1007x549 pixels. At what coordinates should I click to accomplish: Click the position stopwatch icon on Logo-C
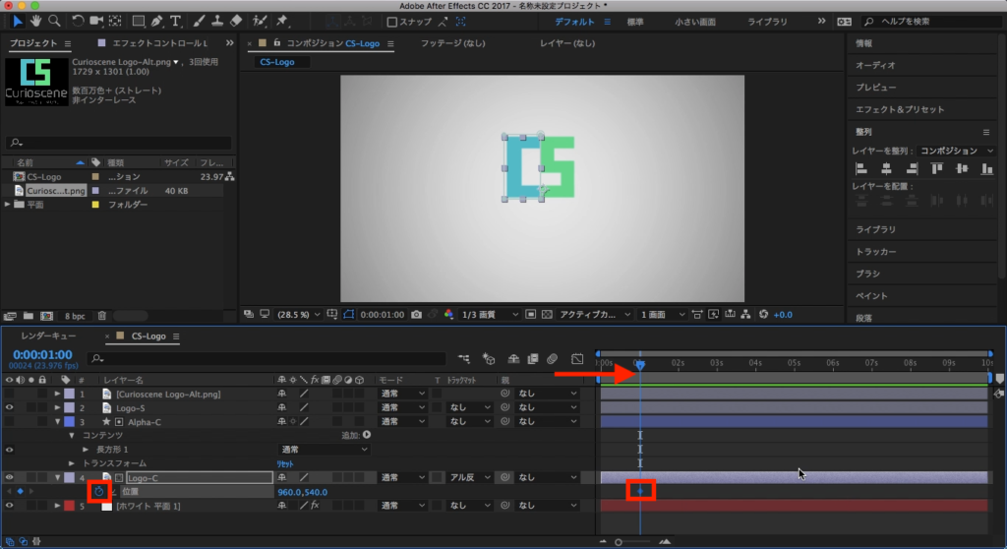pyautogui.click(x=98, y=491)
